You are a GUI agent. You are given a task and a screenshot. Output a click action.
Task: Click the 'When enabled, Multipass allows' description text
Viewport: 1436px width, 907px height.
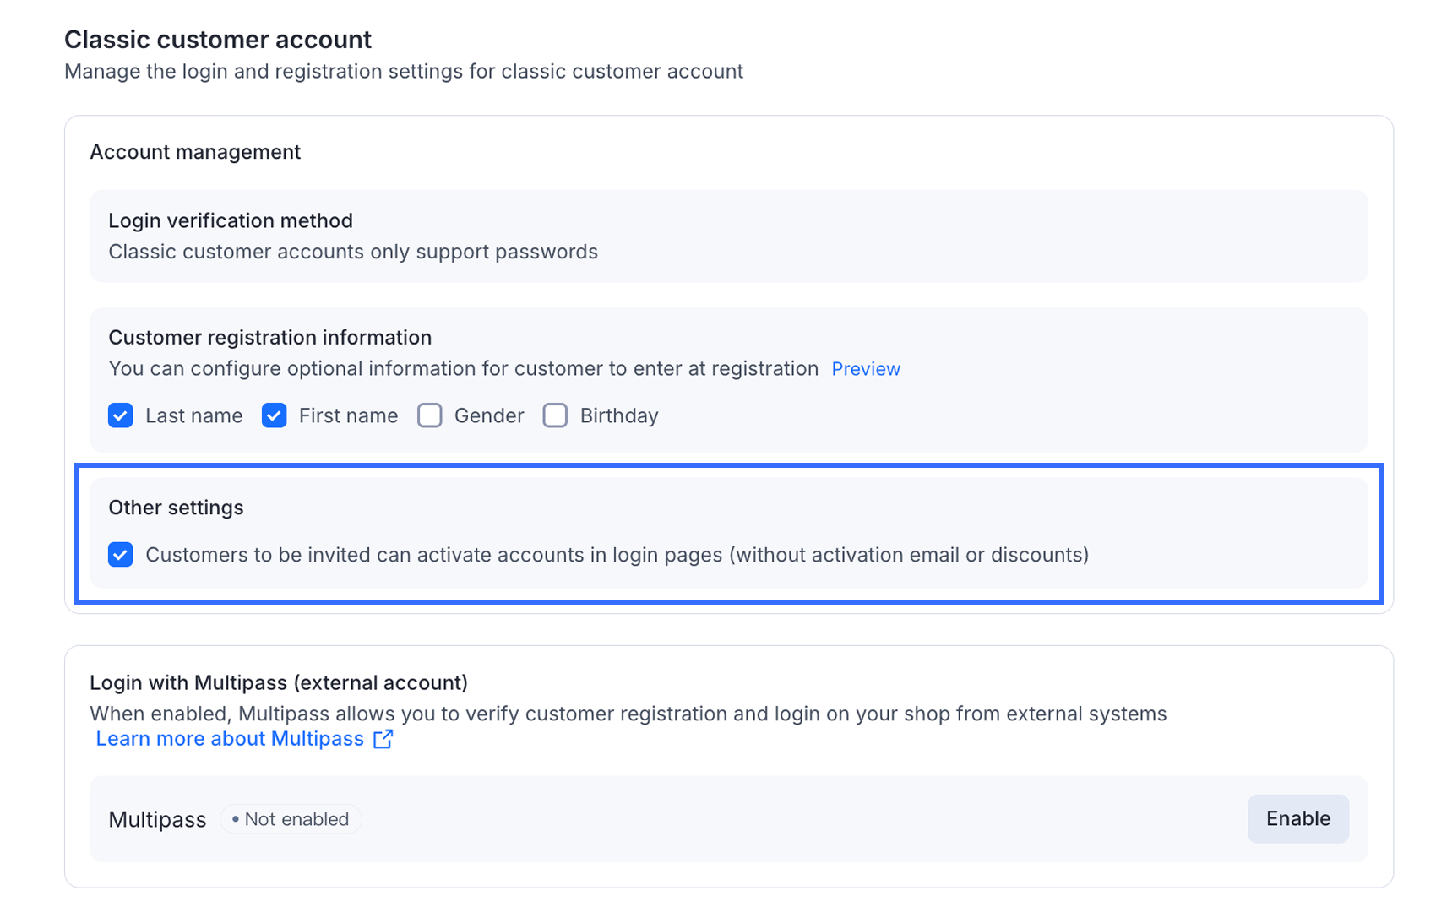[x=628, y=714]
